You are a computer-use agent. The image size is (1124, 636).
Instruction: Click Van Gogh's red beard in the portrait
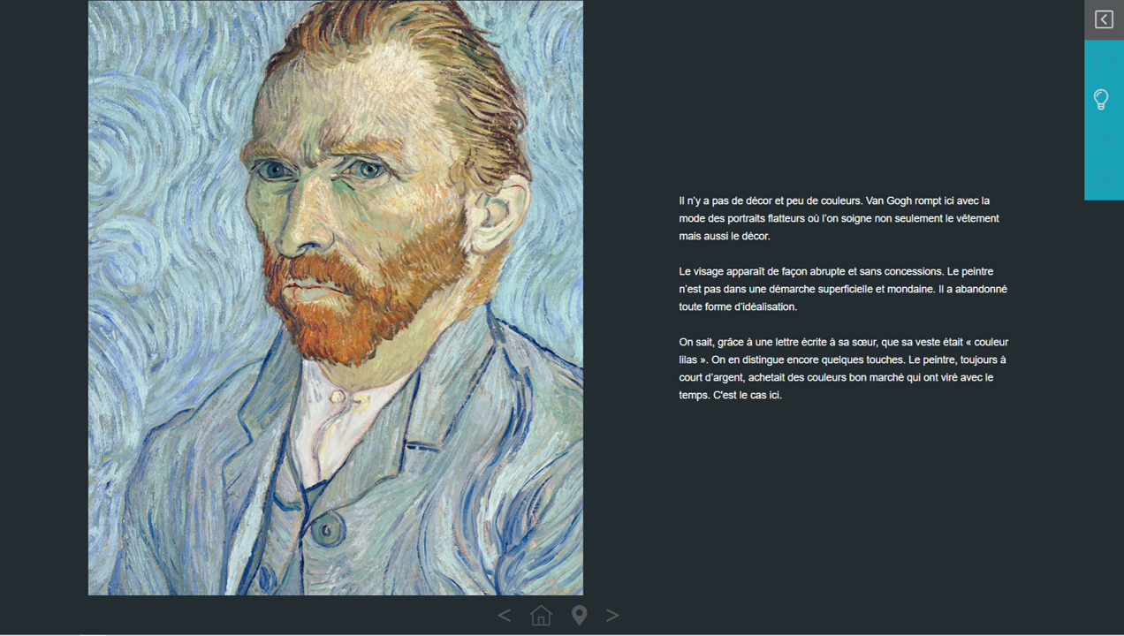click(371, 283)
